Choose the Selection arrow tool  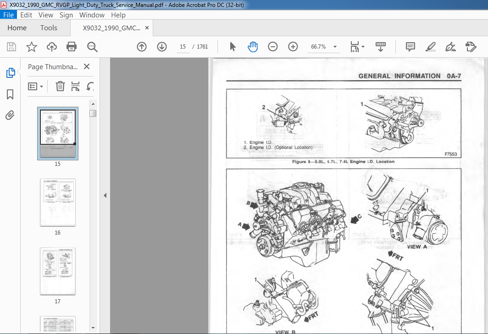233,47
